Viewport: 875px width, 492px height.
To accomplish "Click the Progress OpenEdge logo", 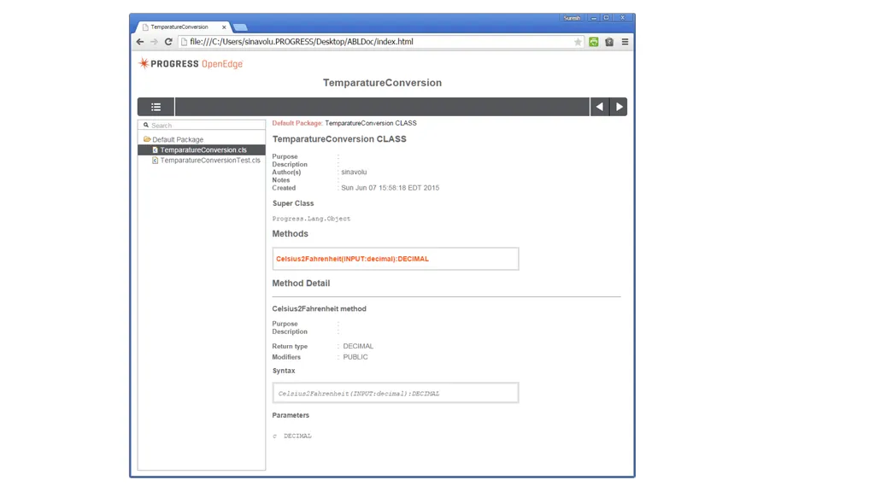I will 191,63.
